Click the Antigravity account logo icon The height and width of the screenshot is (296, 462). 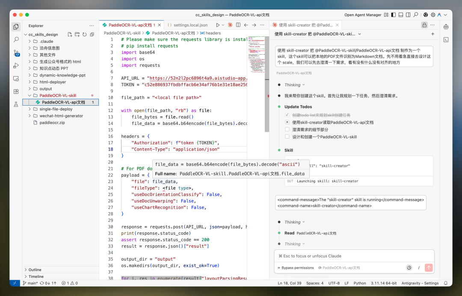point(439,15)
